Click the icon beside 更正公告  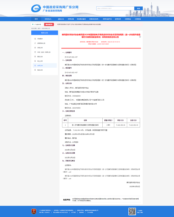pos(35,57)
